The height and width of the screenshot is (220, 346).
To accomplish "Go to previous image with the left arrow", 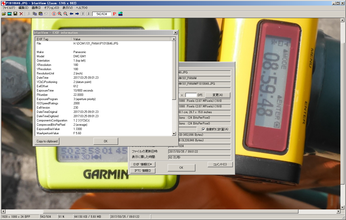I will (71, 14).
